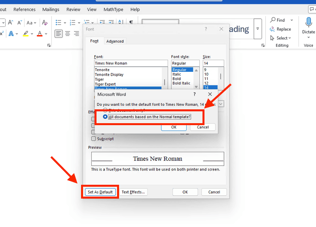Expand the Styles gallery More arrow
Screen dimensions: 316x227
click(x=258, y=29)
